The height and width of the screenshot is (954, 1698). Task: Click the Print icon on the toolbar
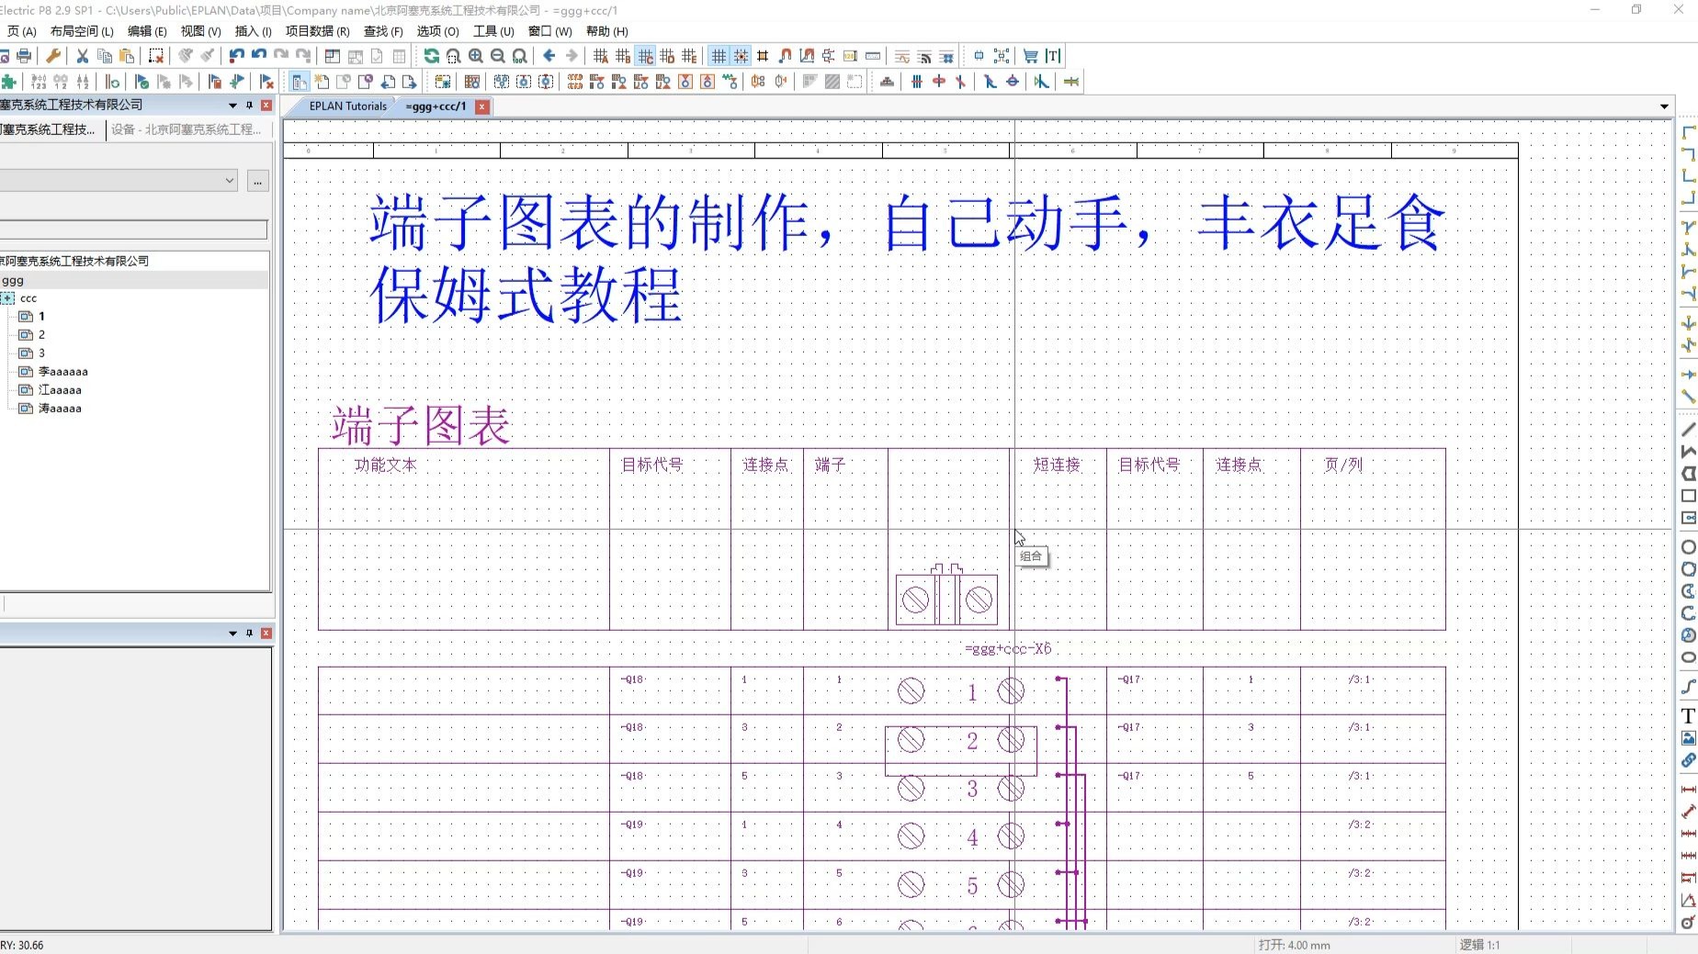25,55
